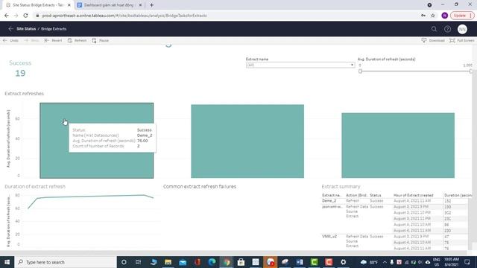Open the green Camtasia icon in taskbar
This screenshot has height=268, width=477.
click(x=314, y=262)
